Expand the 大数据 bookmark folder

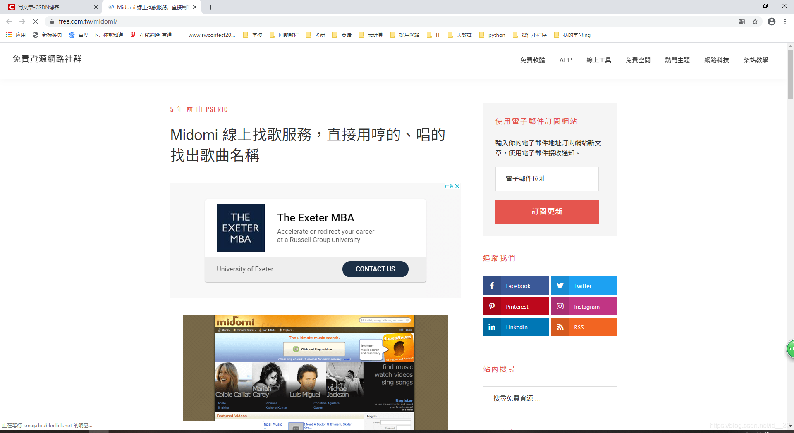(x=459, y=35)
